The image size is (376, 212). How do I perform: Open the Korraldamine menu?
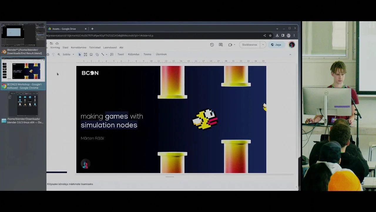click(x=78, y=47)
